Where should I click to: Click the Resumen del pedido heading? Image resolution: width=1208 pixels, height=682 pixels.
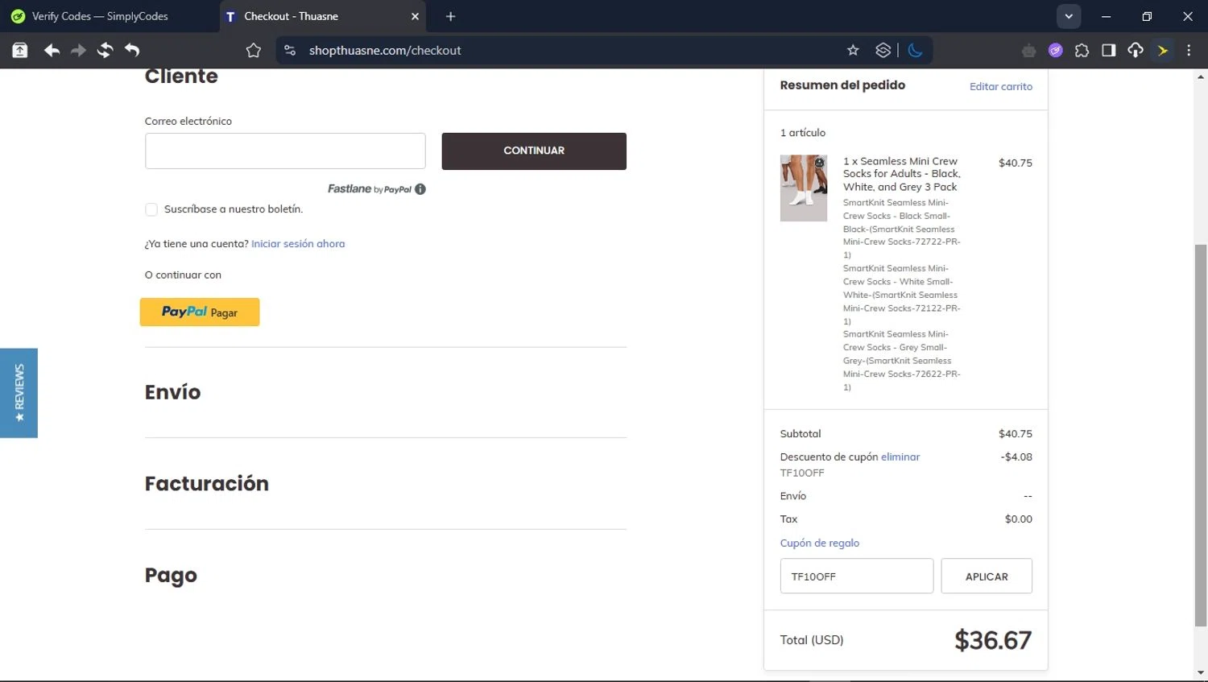coord(842,85)
